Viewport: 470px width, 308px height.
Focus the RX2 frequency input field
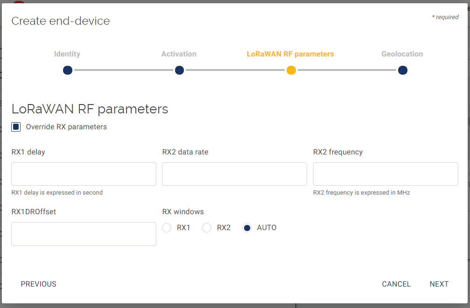(386, 174)
